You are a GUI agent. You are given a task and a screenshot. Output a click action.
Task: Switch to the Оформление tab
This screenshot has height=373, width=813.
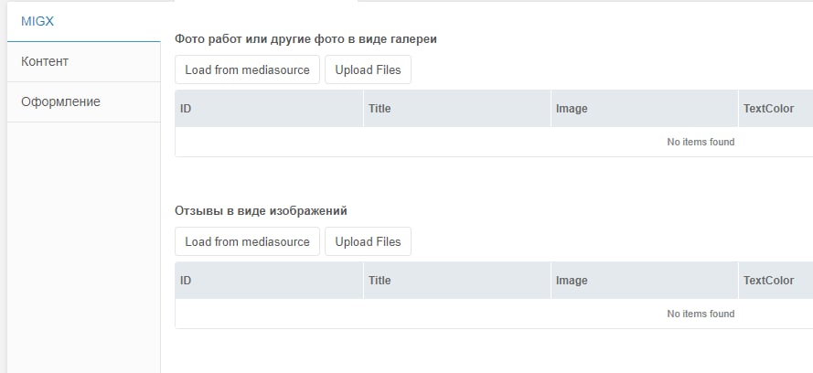(84, 101)
